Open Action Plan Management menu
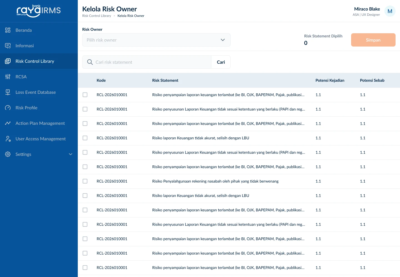 [x=39, y=123]
